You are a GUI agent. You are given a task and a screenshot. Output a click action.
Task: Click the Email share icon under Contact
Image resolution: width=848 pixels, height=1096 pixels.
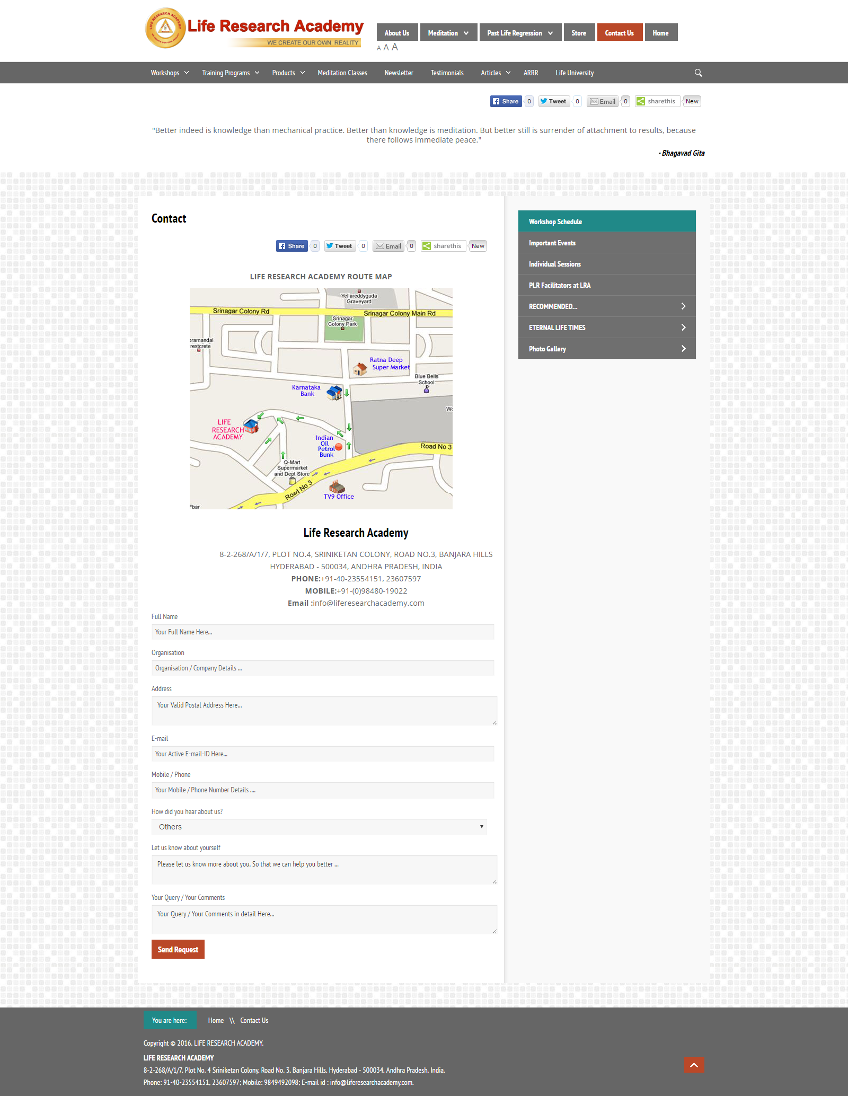(388, 246)
